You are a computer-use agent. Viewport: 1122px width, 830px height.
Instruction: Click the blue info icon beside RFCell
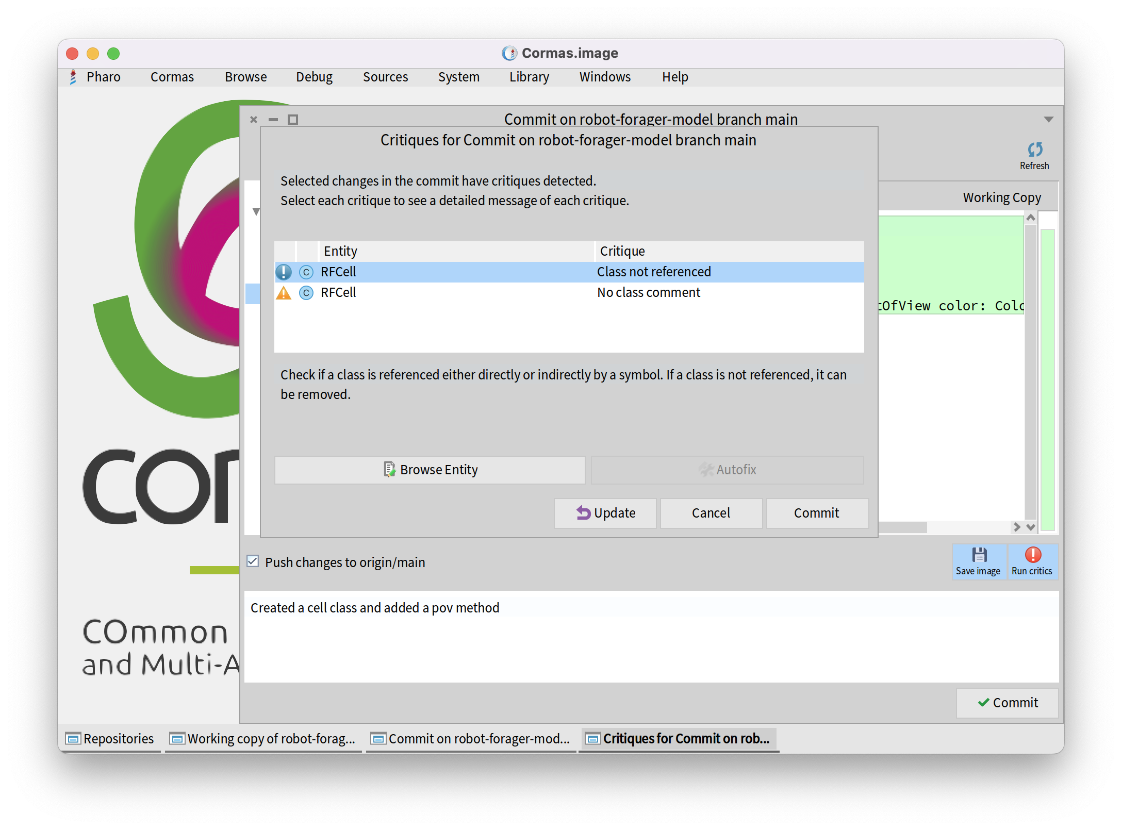(x=284, y=272)
